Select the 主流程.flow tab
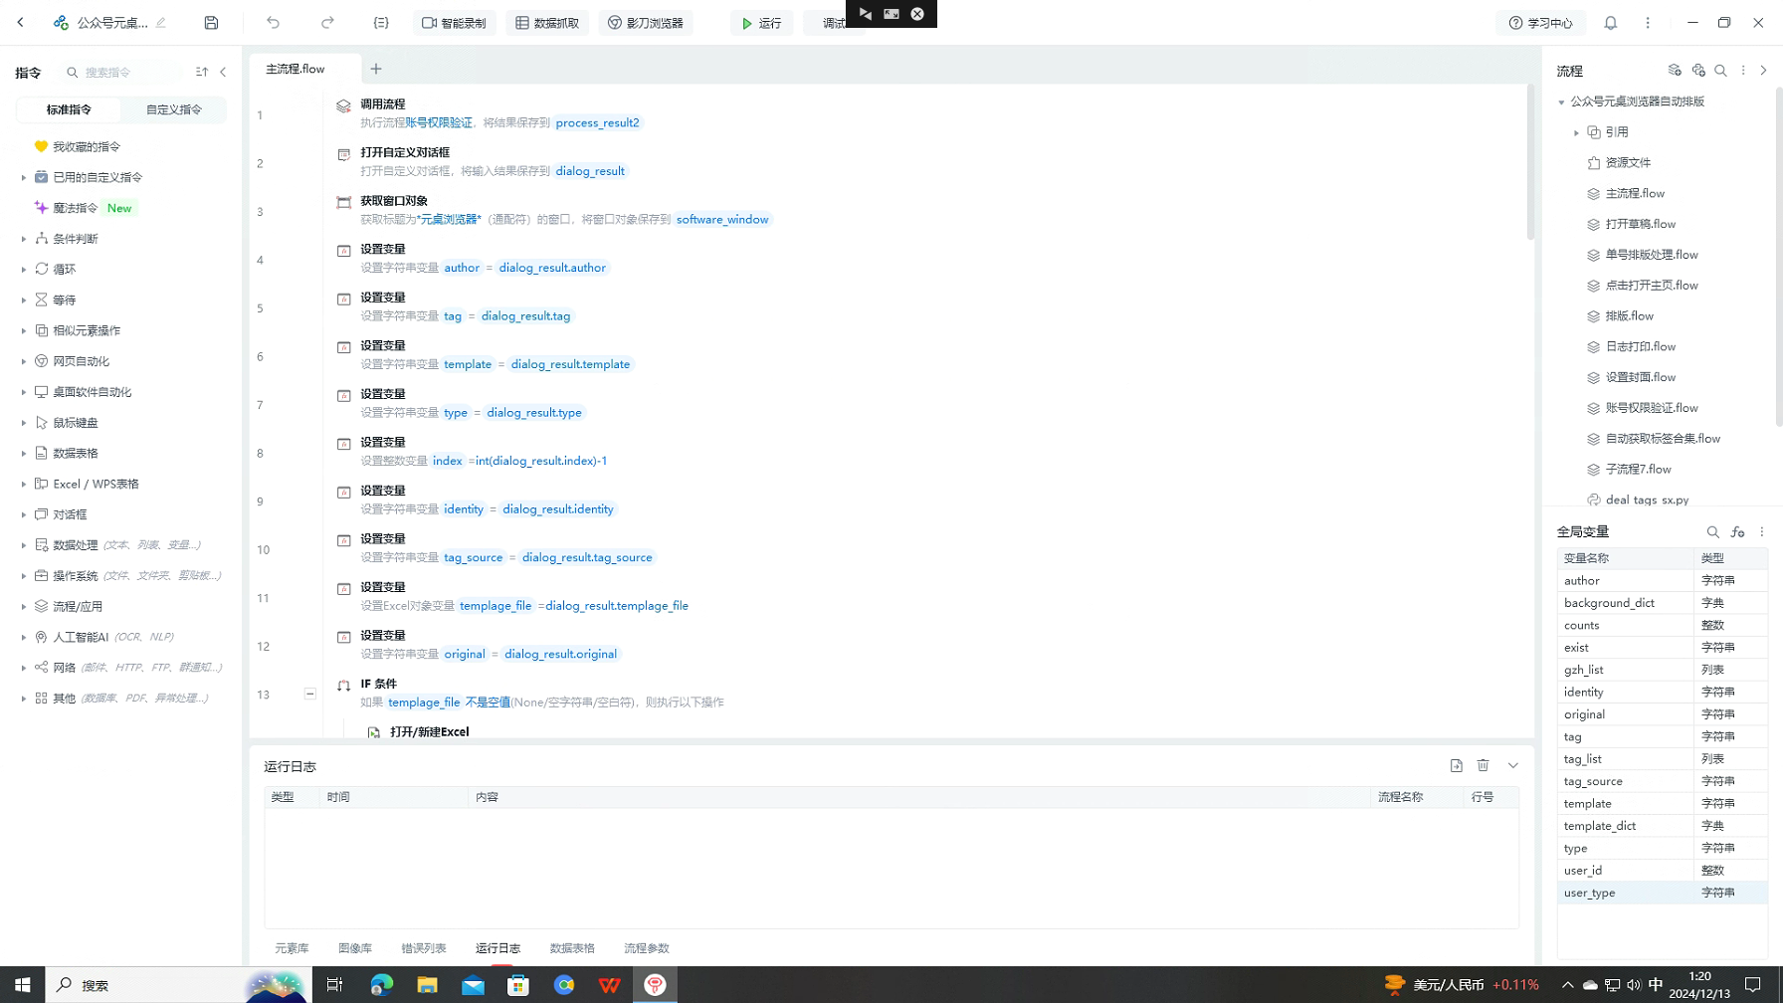 296,69
